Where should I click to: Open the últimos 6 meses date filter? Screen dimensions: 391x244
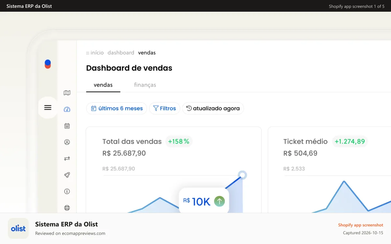[117, 108]
